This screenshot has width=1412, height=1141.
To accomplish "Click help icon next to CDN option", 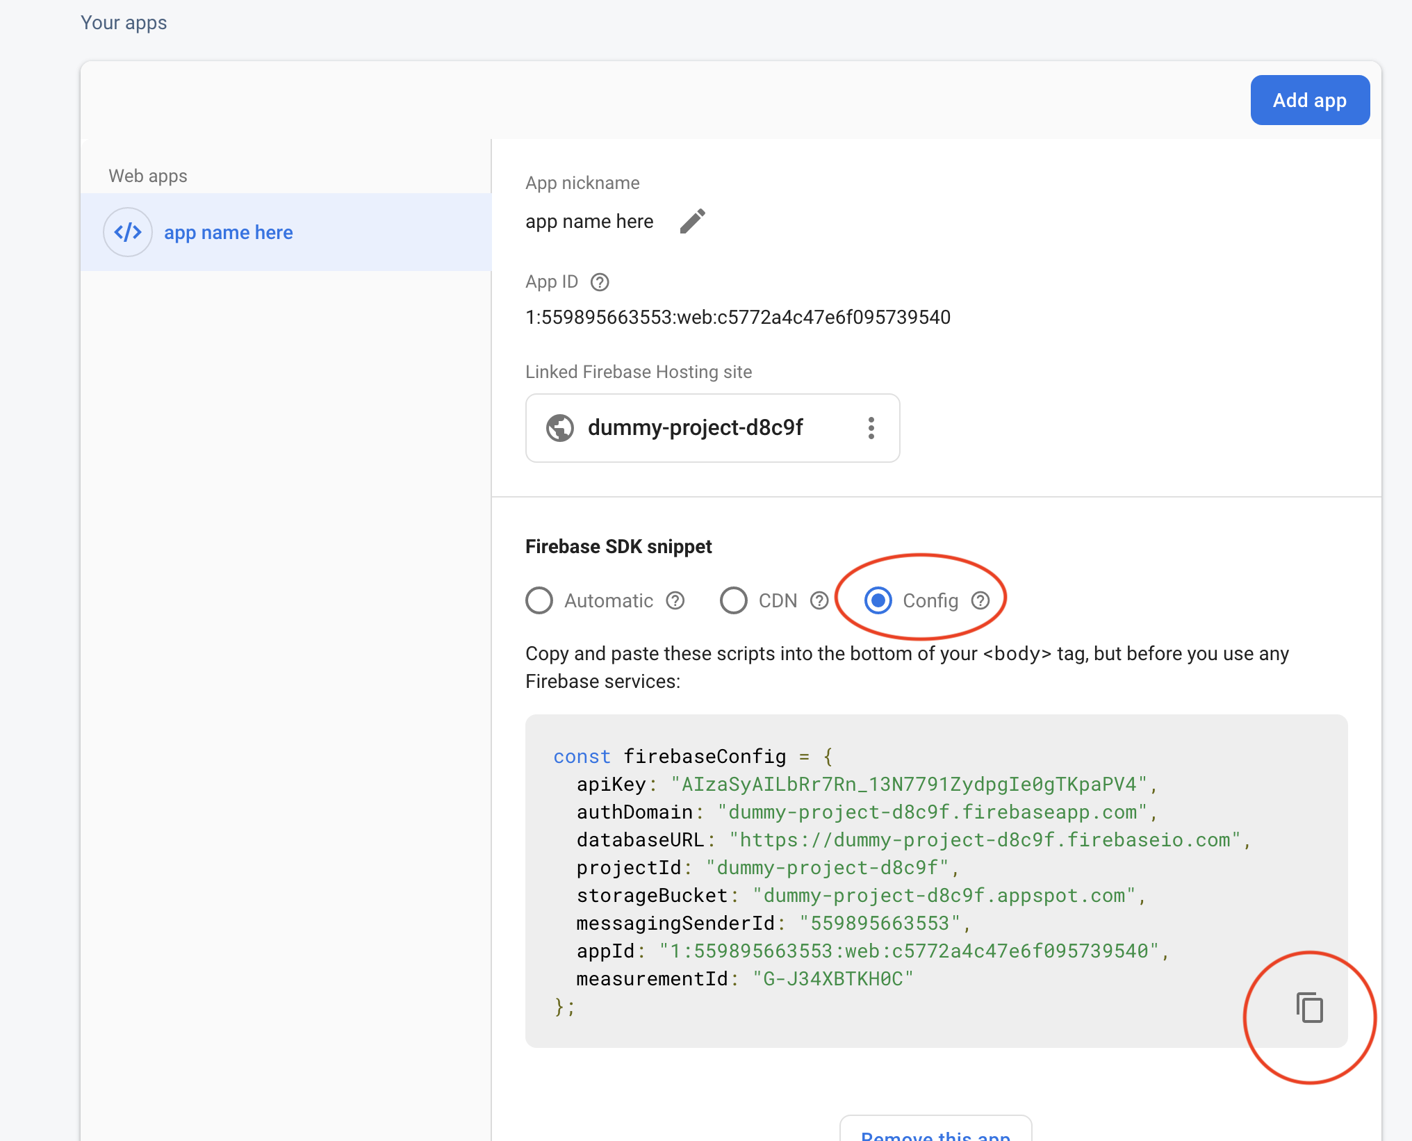I will pyautogui.click(x=820, y=600).
